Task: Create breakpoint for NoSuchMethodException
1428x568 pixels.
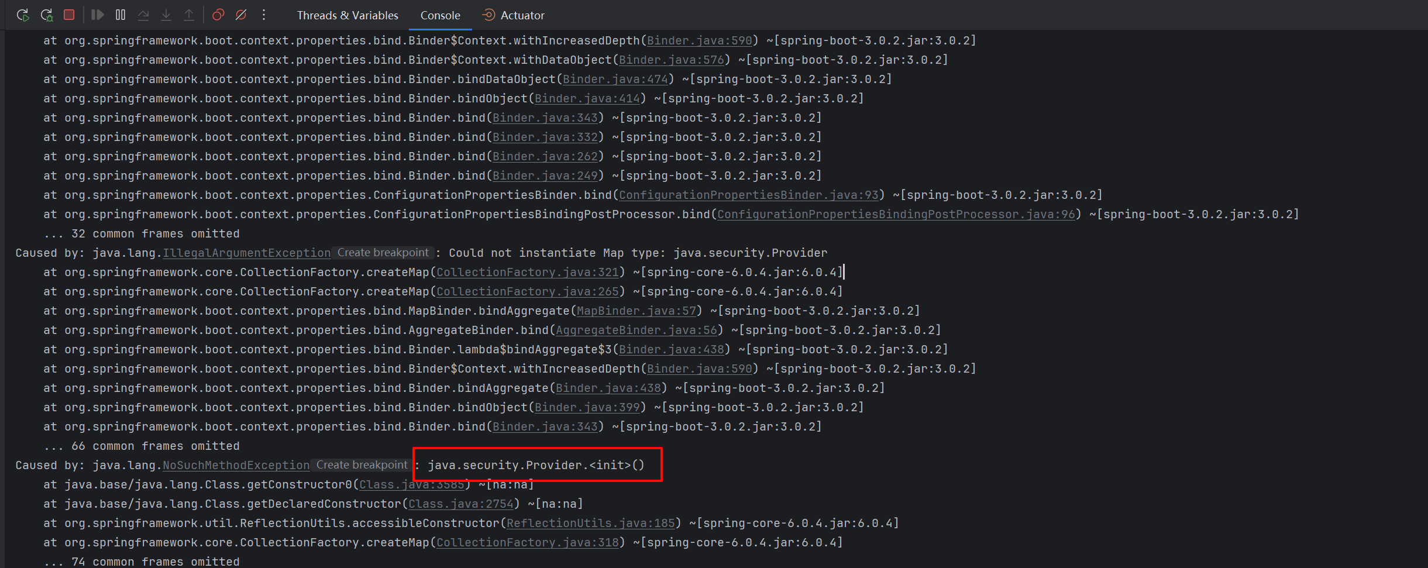Action: (362, 465)
